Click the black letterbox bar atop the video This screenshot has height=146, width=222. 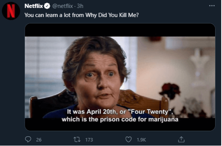(x=120, y=30)
